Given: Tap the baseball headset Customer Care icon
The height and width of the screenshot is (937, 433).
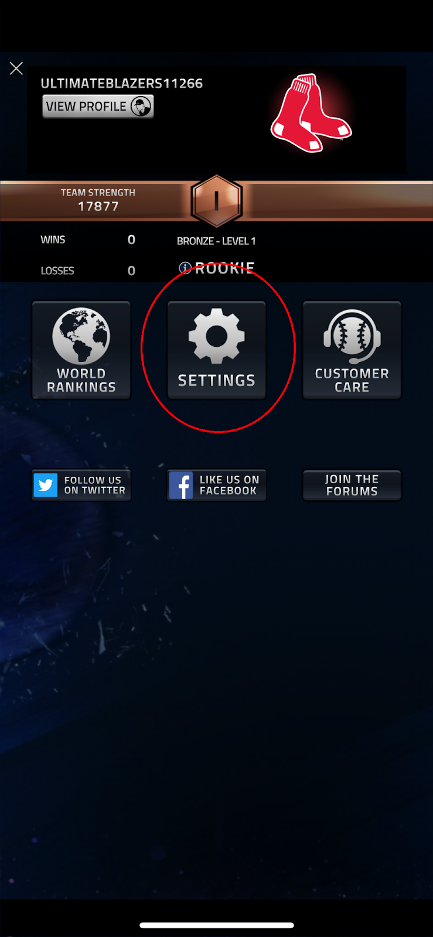Looking at the screenshot, I should (x=352, y=336).
